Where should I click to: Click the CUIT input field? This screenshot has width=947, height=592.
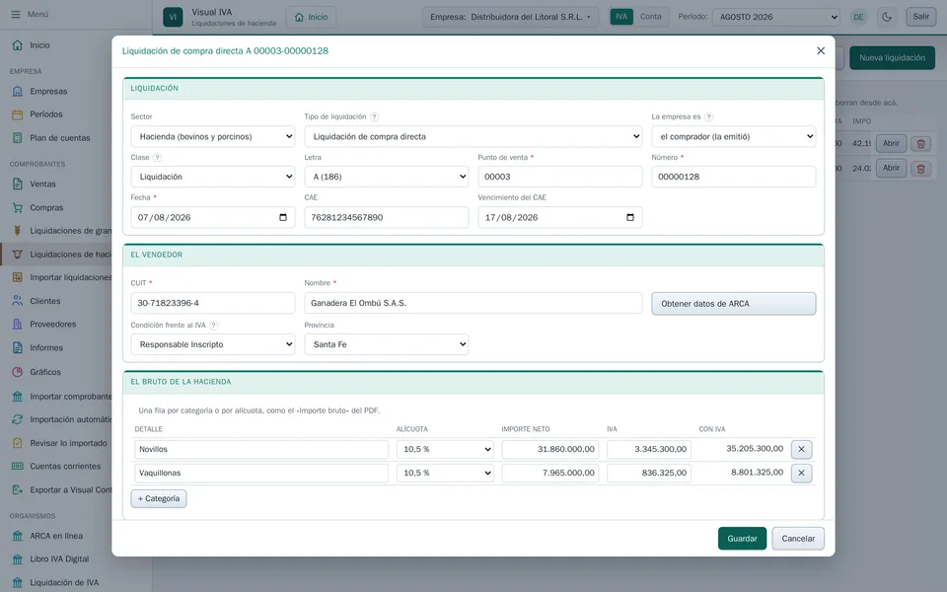[213, 303]
